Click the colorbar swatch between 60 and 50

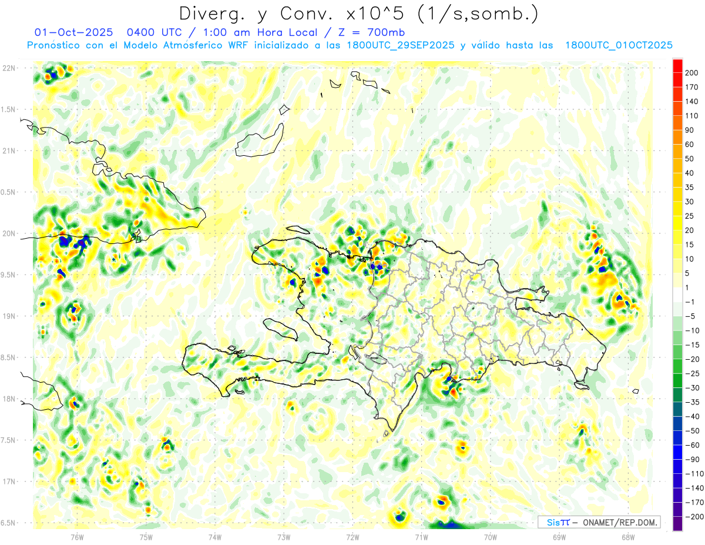coord(677,151)
